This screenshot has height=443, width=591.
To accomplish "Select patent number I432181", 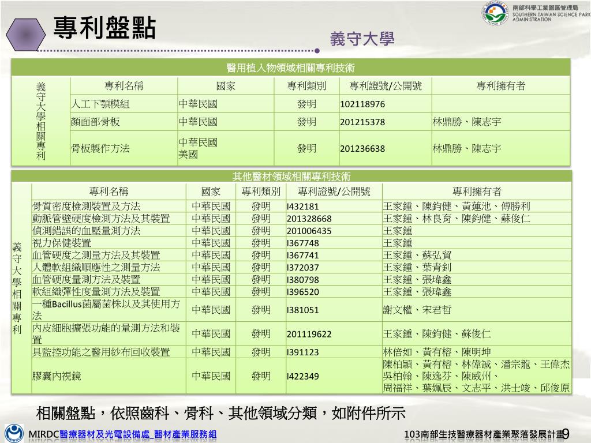I will pyautogui.click(x=302, y=207).
